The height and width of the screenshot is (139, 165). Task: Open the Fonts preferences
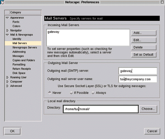16,22
